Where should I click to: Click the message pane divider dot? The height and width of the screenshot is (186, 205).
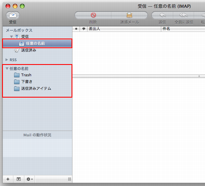pyautogui.click(x=199, y=76)
